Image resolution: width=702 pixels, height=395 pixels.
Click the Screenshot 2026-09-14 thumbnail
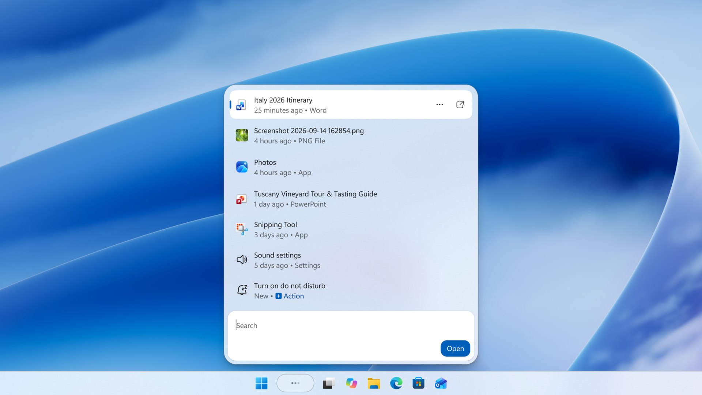pos(242,135)
